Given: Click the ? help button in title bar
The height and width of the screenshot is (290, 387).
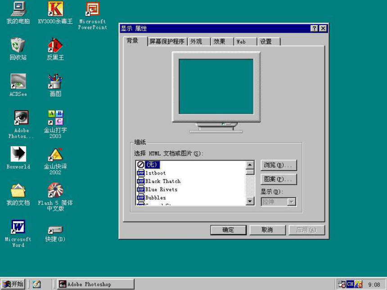Looking at the screenshot, I should (314, 28).
